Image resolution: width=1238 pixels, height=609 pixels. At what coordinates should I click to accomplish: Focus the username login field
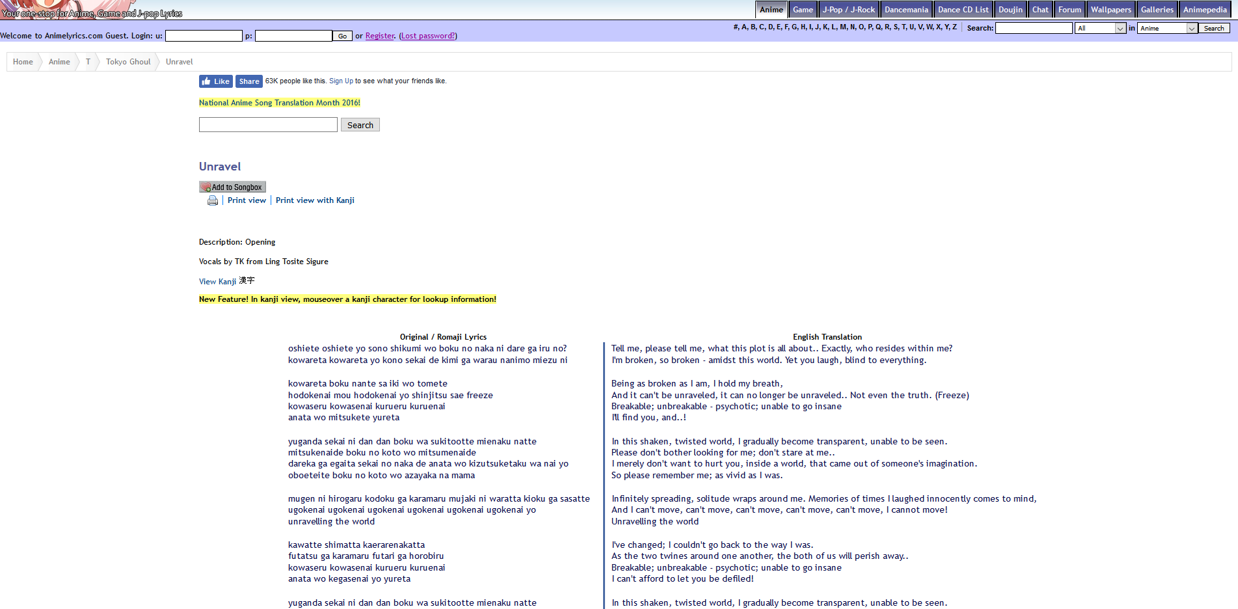pyautogui.click(x=204, y=36)
